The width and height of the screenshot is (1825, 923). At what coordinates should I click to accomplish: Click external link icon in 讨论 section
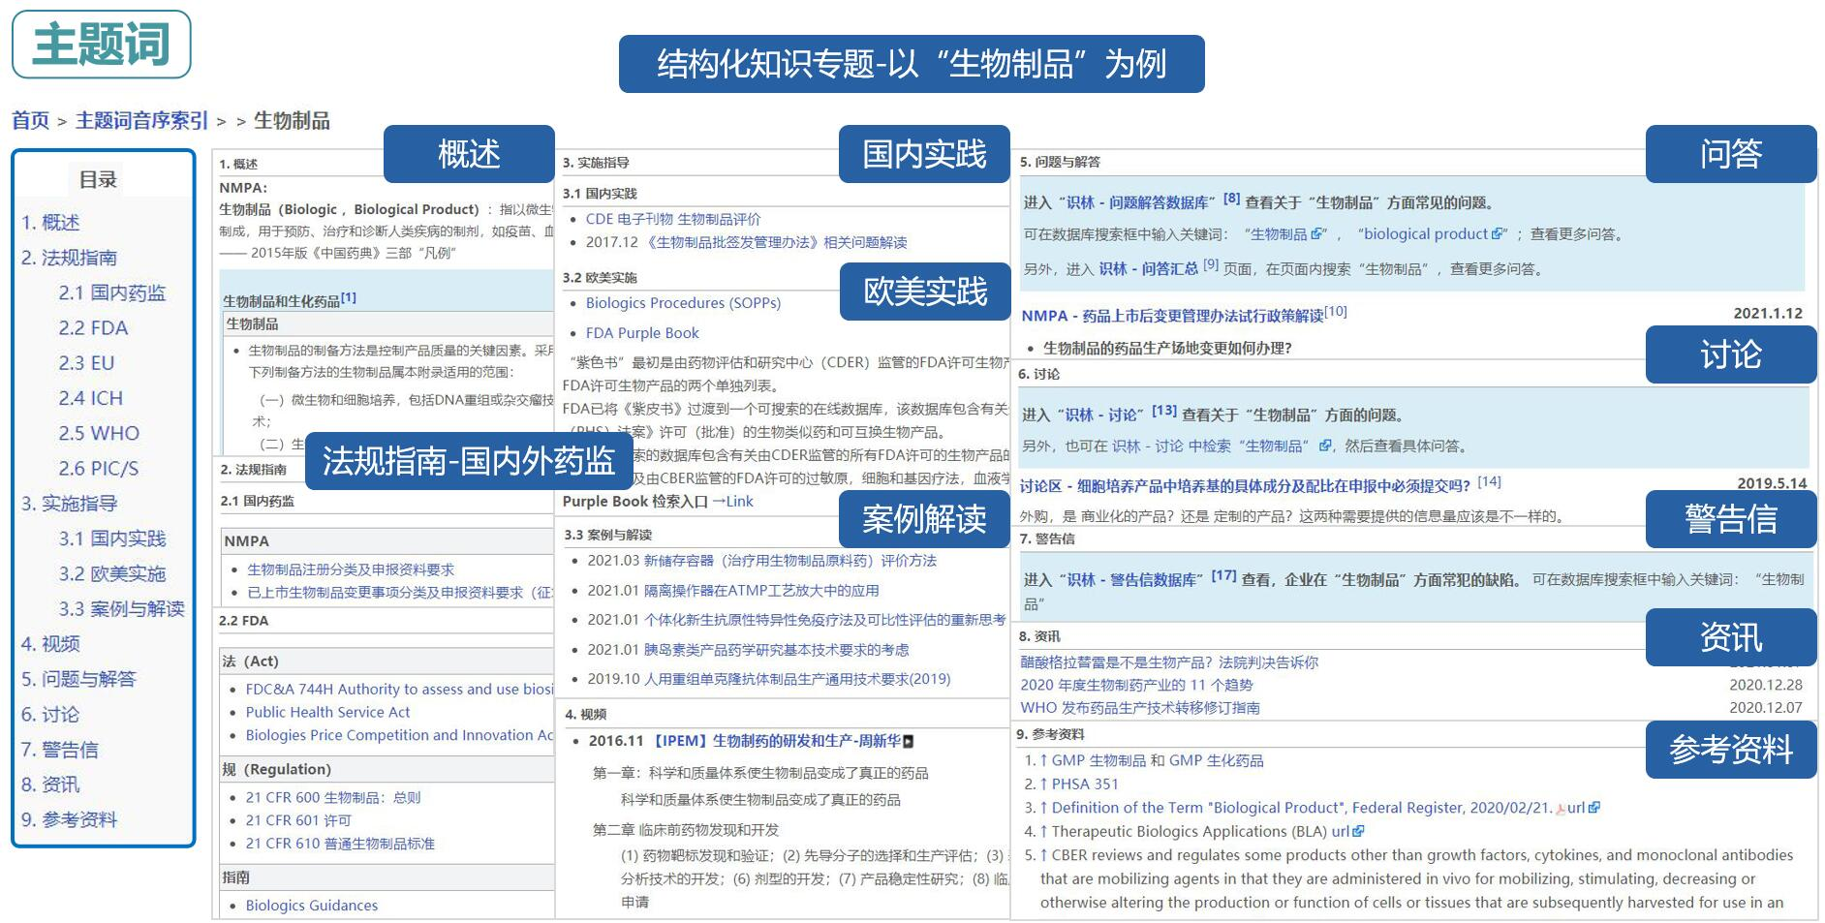[x=1325, y=446]
